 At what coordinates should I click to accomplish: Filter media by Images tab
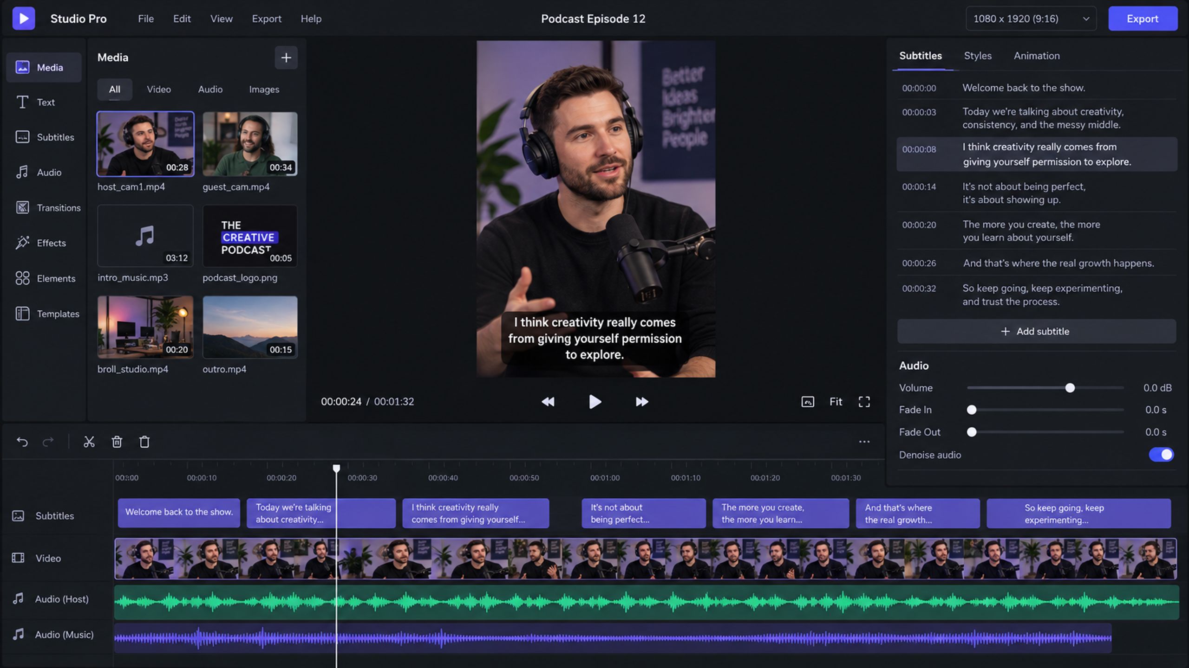coord(264,89)
